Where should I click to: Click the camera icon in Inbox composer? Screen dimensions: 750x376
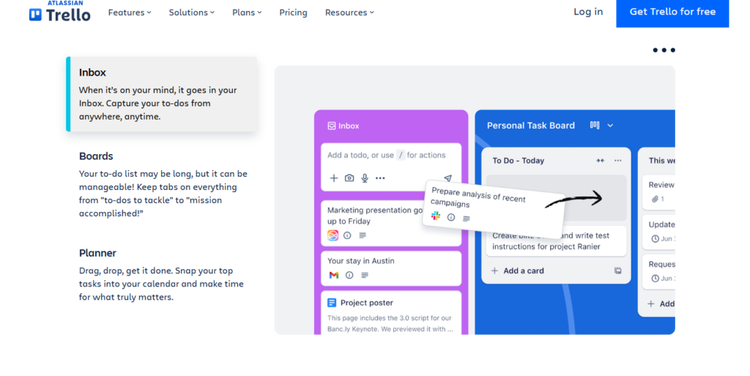(349, 178)
